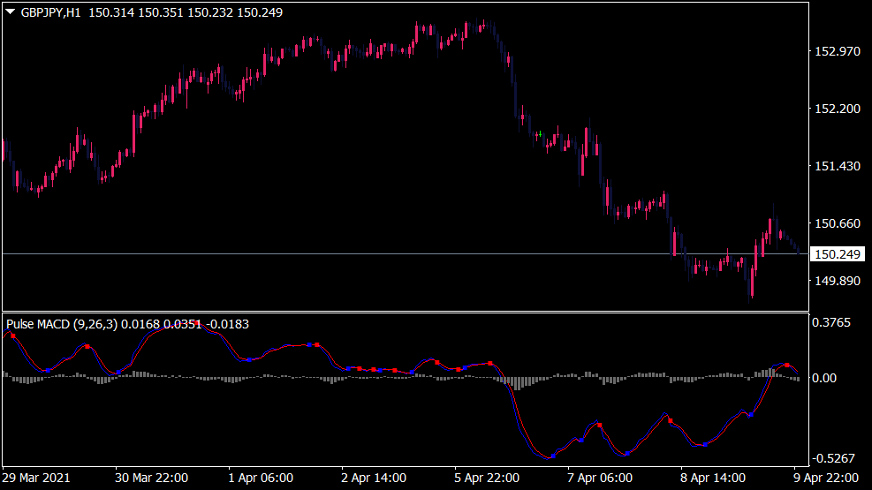Viewport: 872px width, 490px height.
Task: Click the 0.3765 indicator scale value
Action: pyautogui.click(x=831, y=323)
